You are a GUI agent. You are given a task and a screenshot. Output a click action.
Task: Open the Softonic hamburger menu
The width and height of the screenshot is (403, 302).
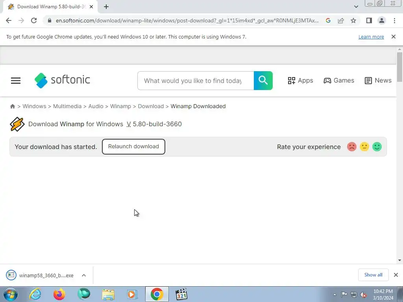point(16,81)
